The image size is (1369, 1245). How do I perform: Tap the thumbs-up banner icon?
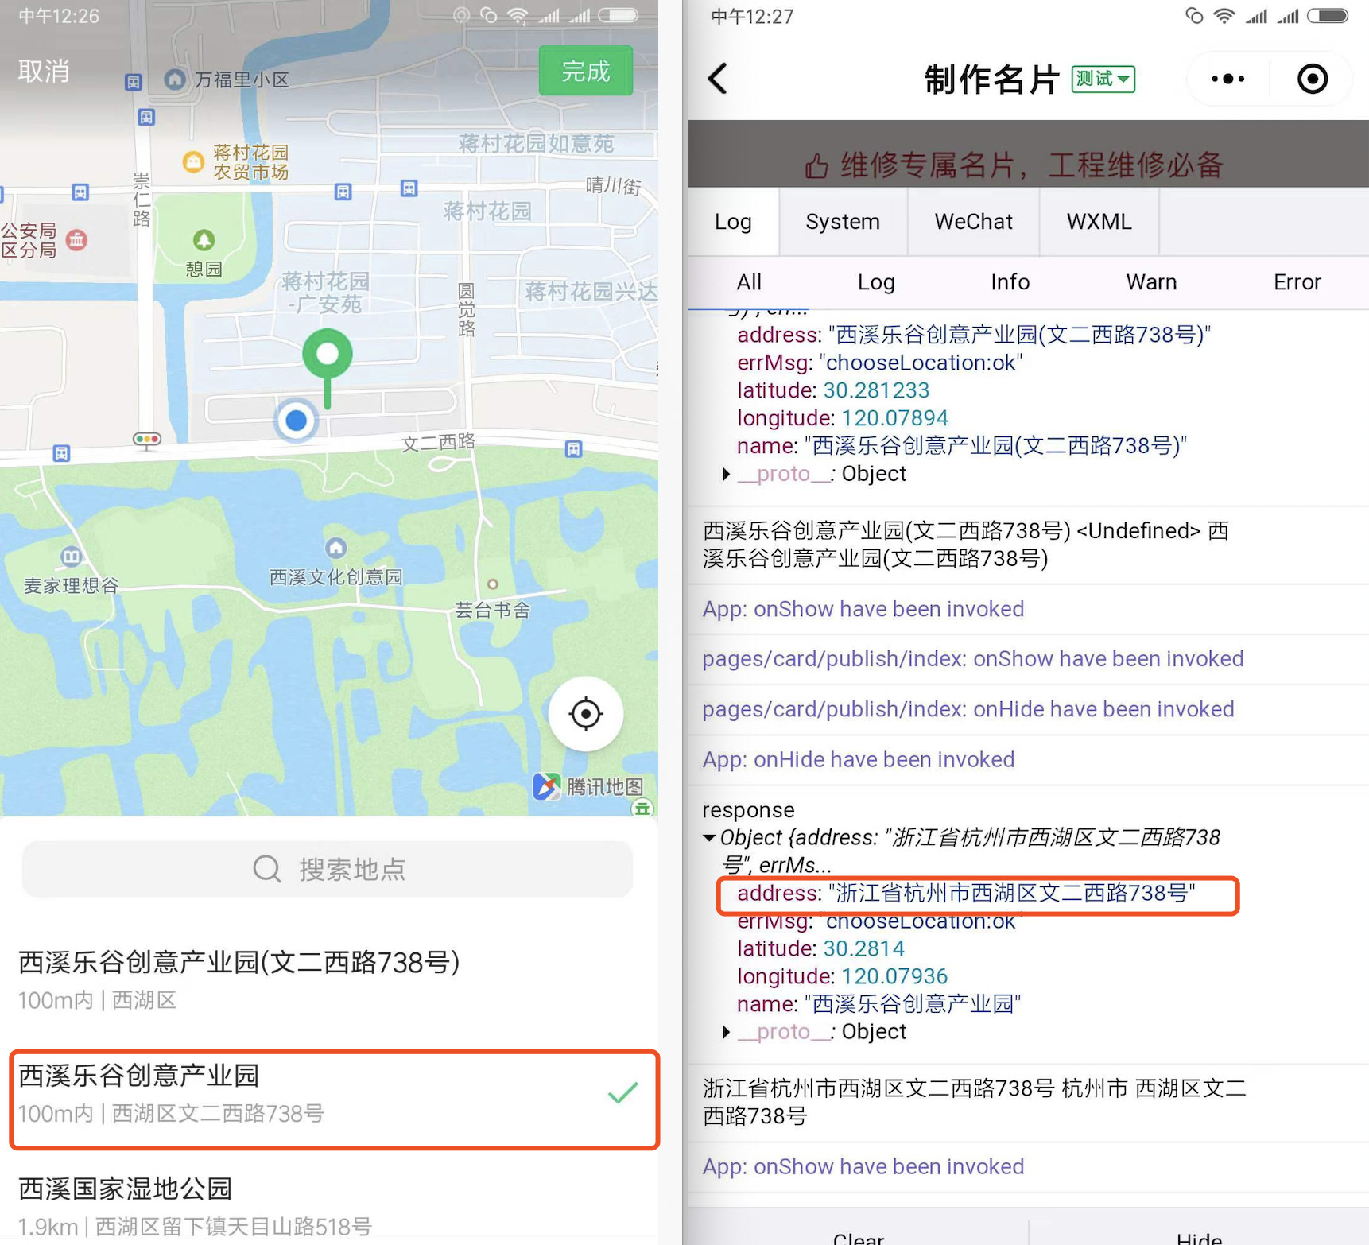(x=816, y=165)
